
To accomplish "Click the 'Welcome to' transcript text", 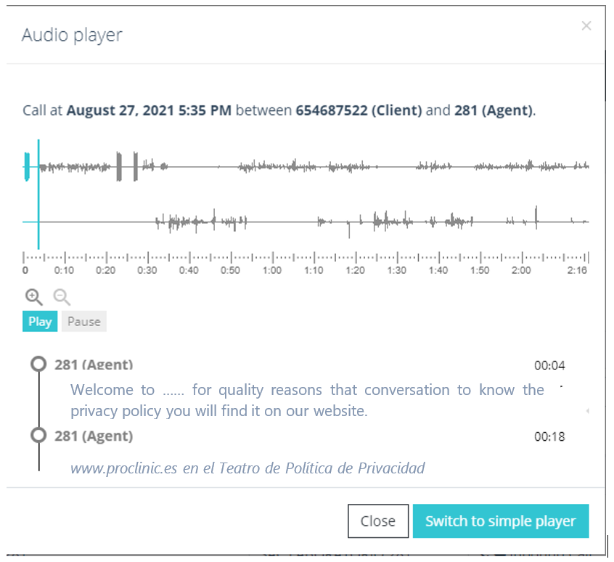I will coord(112,390).
